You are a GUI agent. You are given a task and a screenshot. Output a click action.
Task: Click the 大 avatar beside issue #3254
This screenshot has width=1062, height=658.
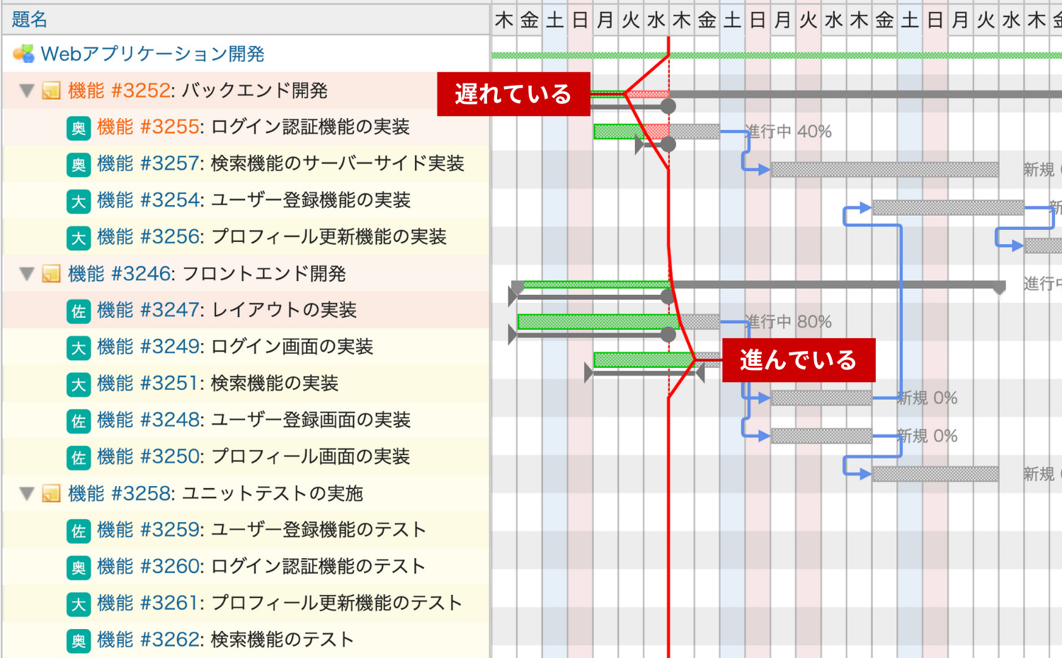[x=79, y=202]
